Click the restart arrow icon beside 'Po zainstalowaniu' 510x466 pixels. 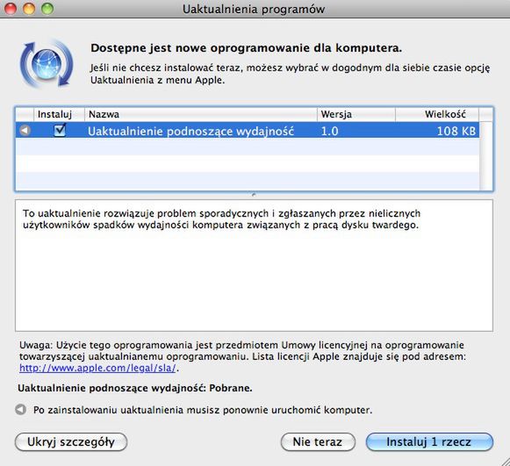(x=20, y=410)
